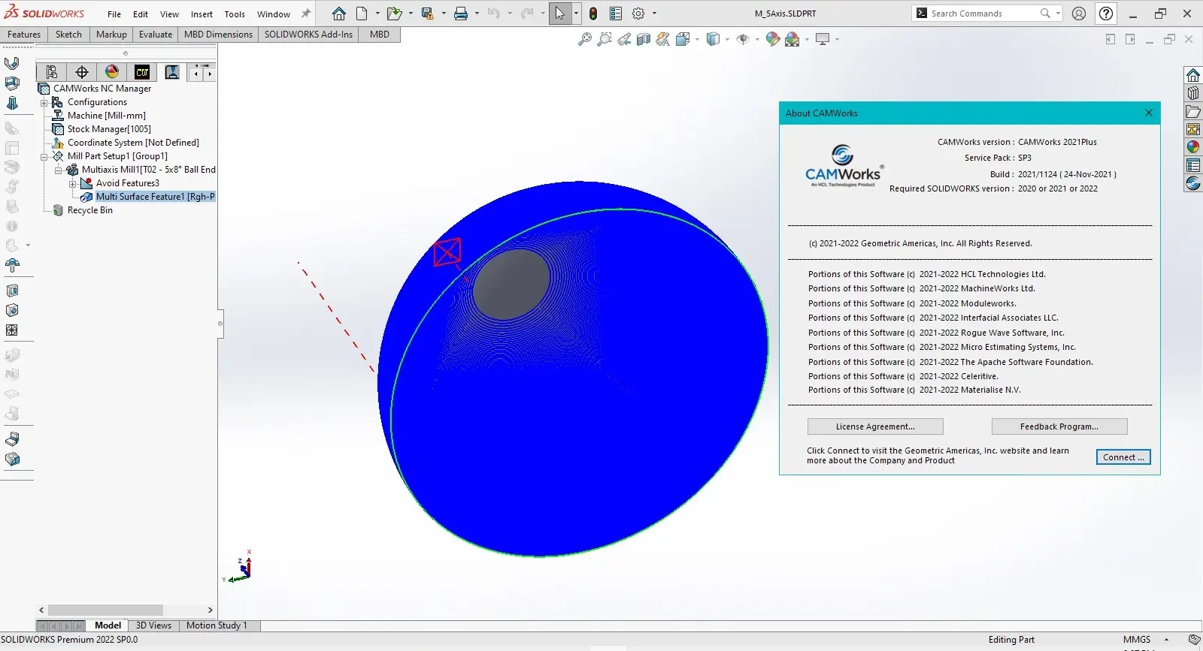This screenshot has height=651, width=1203.
Task: Switch to the Evaluate tab
Action: point(156,35)
